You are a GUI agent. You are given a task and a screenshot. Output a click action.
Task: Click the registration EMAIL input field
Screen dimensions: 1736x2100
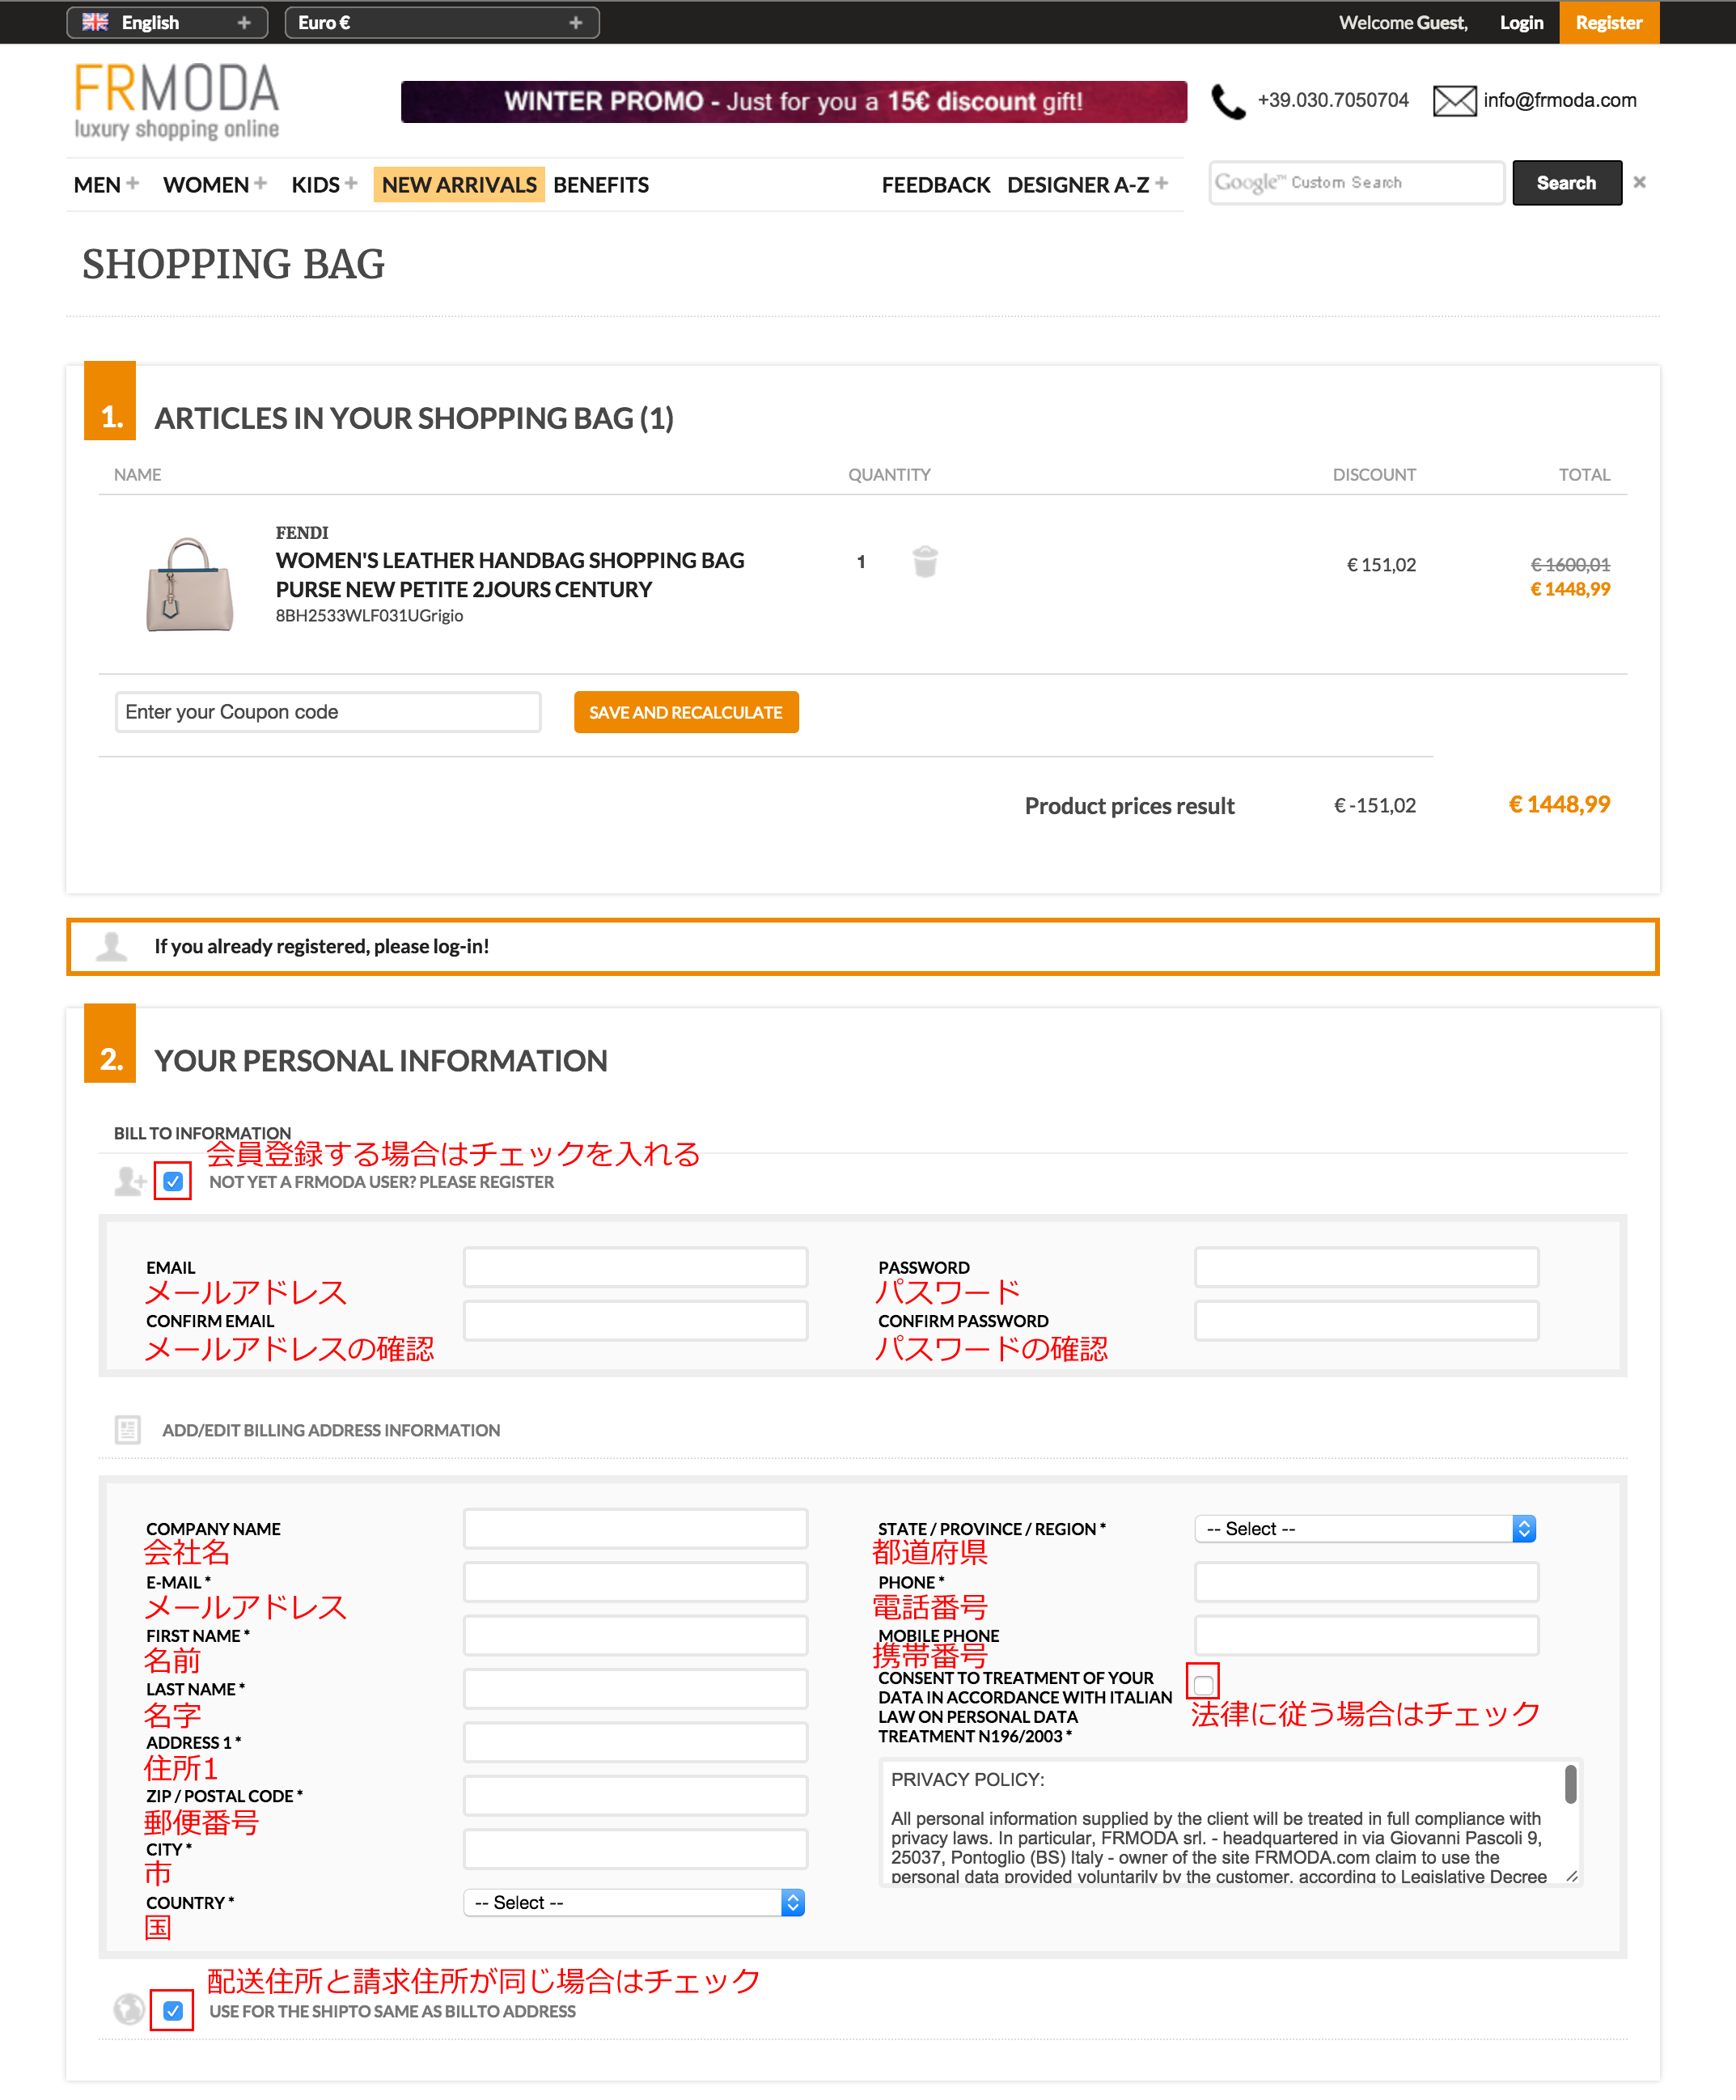pyautogui.click(x=636, y=1267)
